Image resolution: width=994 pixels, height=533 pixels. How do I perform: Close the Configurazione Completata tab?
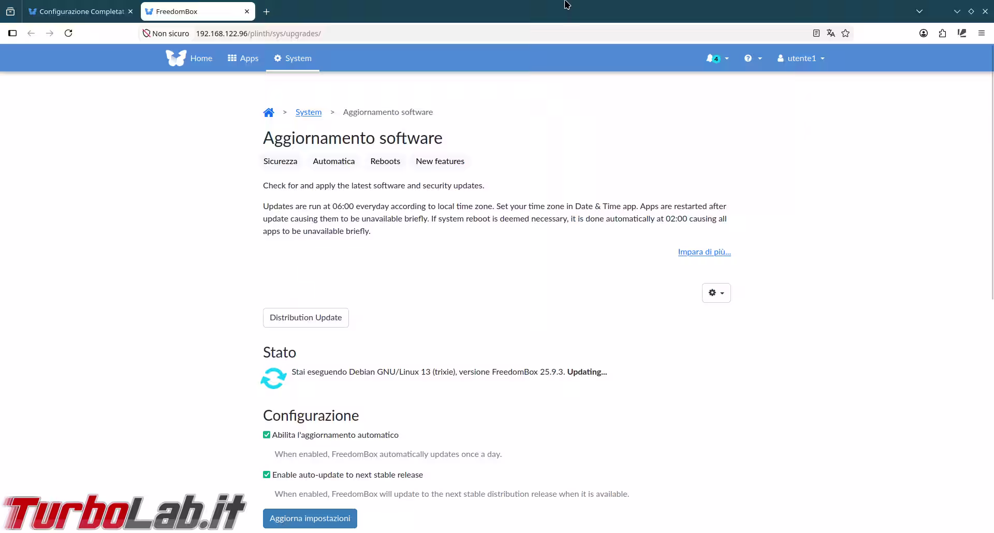130,11
